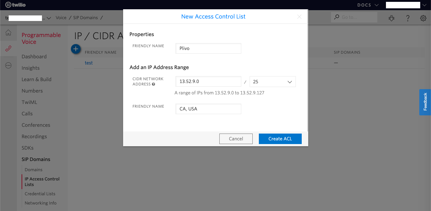Expand the DOCS dropdown menu
Viewport: 431px width, 211px height.
368,5
